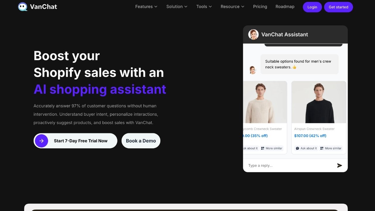Viewport: 375px width, 211px height.
Task: Click the VanChat logo icon
Action: click(x=23, y=7)
